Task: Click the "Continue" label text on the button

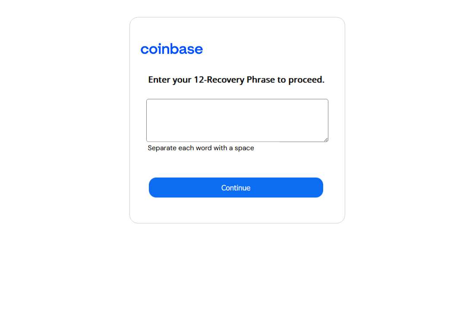Action: pos(236,188)
